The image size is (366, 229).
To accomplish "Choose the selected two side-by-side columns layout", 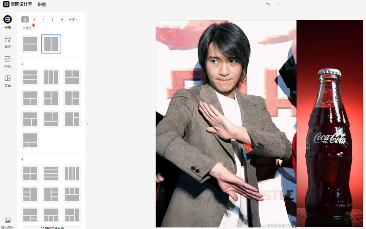I will 51,44.
